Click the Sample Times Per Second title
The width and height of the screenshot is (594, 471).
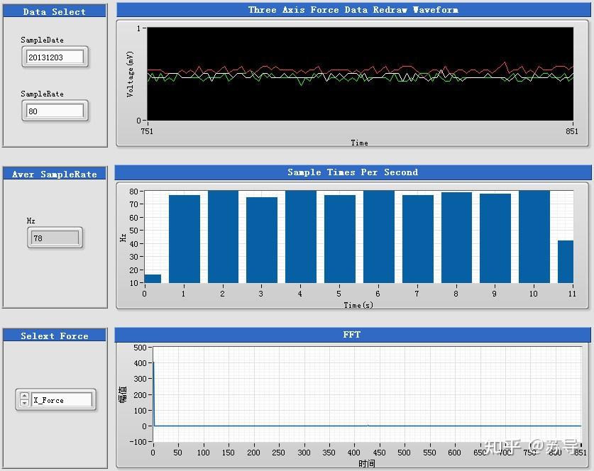tap(353, 172)
